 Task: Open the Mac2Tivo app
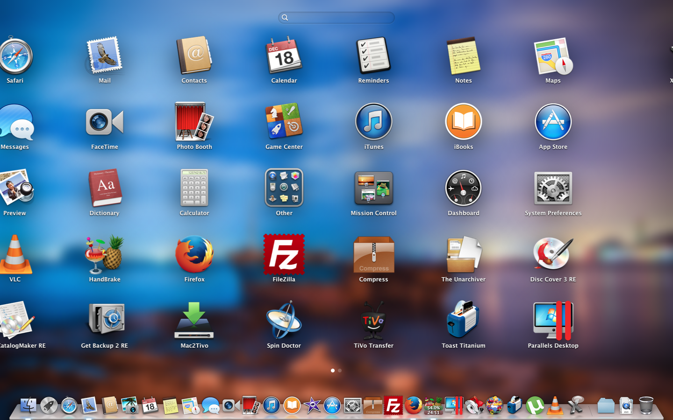pos(194,320)
